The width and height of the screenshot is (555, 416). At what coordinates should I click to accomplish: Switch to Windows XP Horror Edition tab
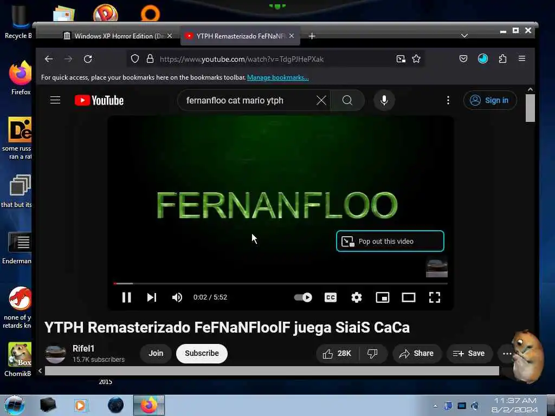(118, 36)
